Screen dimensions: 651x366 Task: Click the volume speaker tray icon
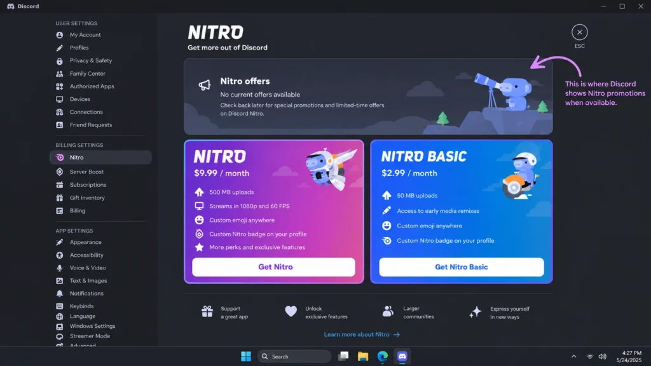(603, 356)
